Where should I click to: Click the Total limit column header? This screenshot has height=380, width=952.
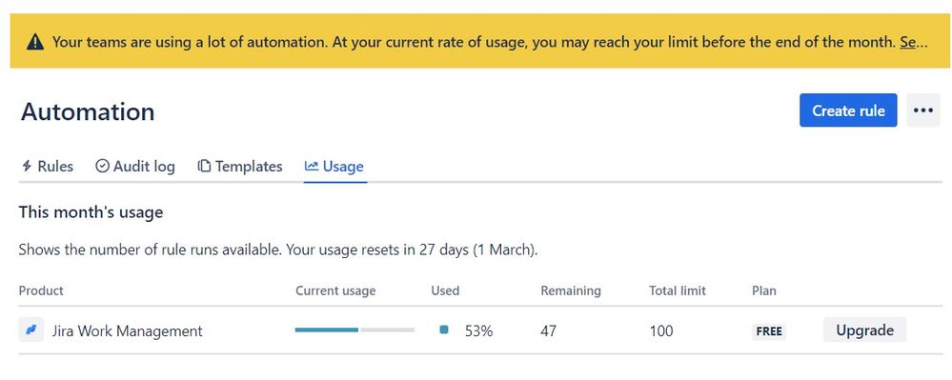click(x=677, y=290)
